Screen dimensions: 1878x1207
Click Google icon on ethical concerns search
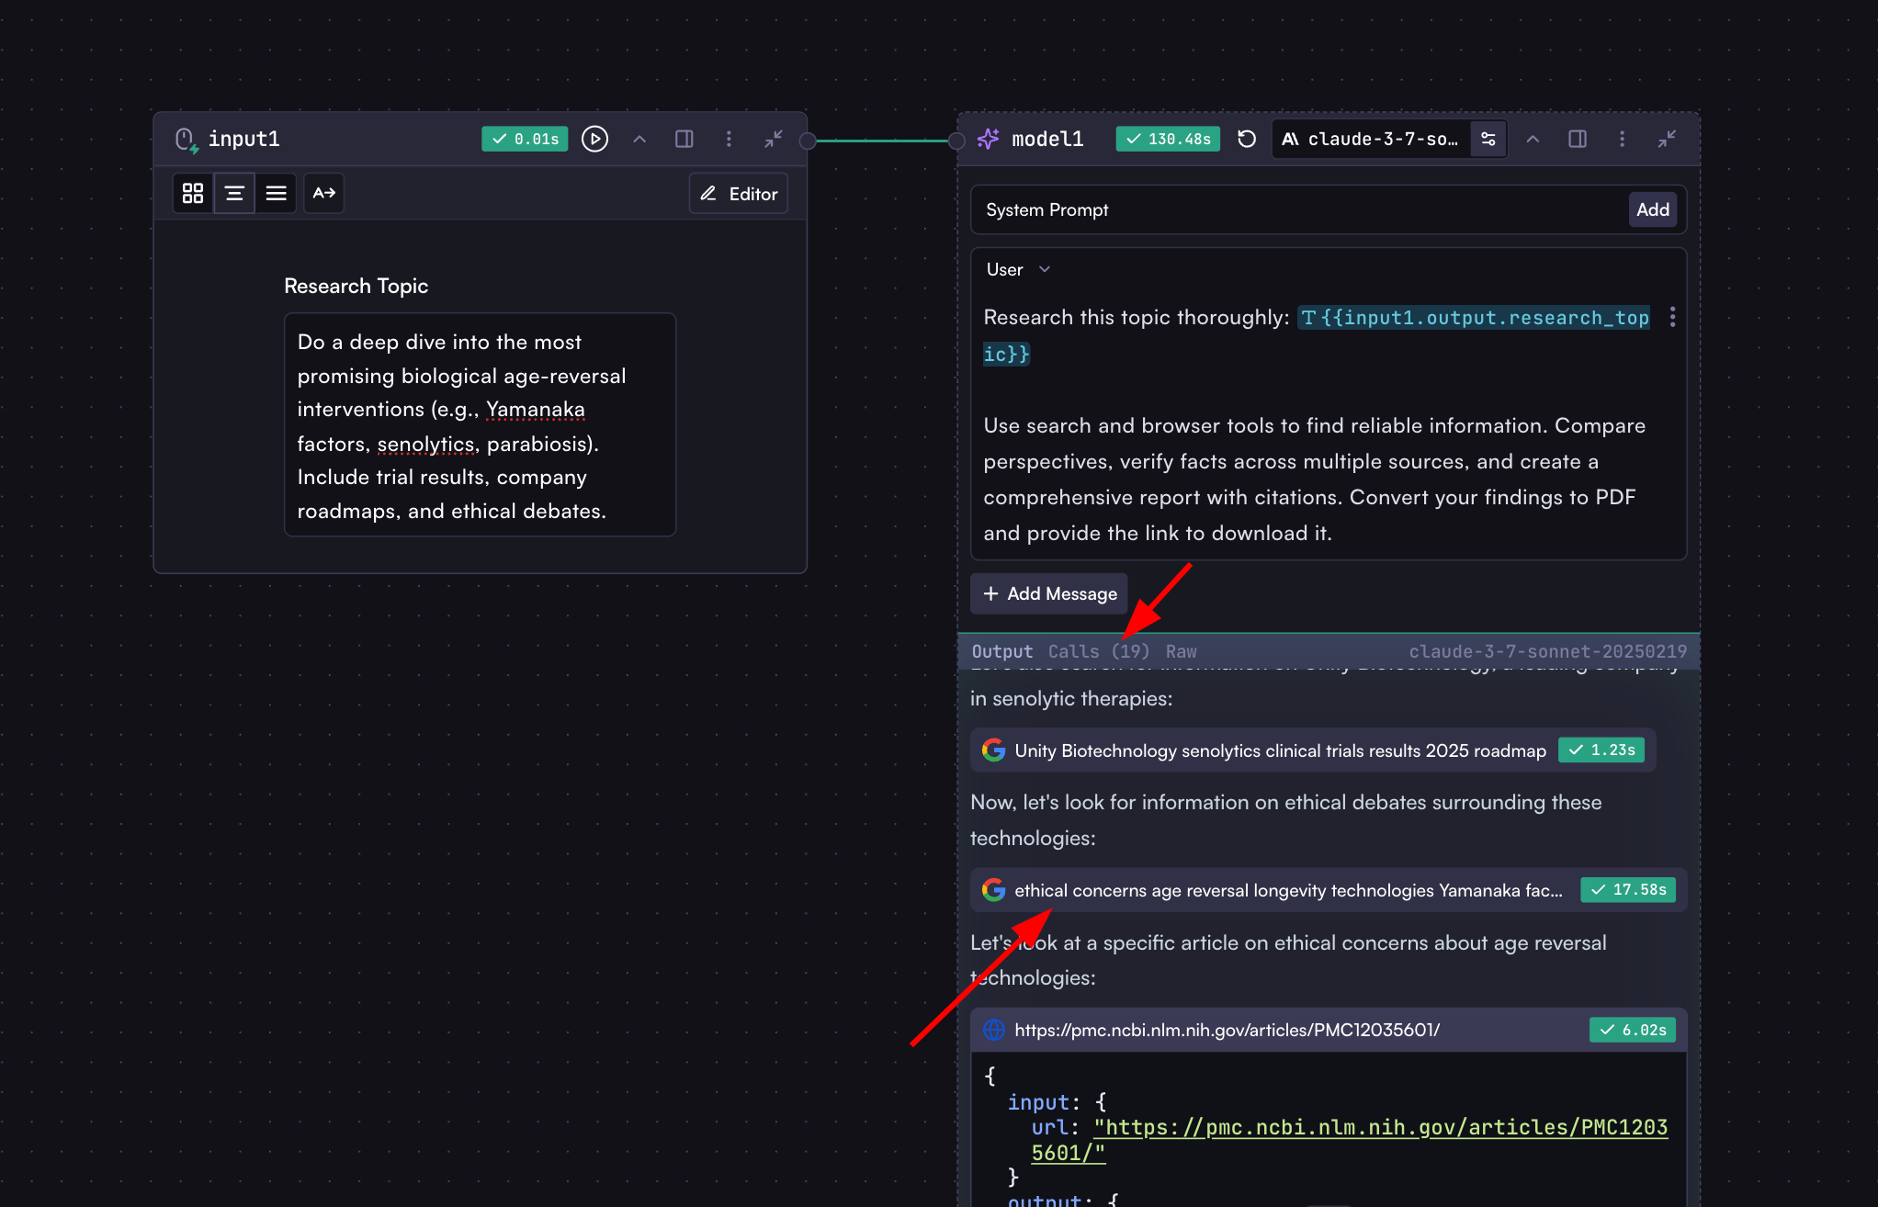(x=993, y=890)
